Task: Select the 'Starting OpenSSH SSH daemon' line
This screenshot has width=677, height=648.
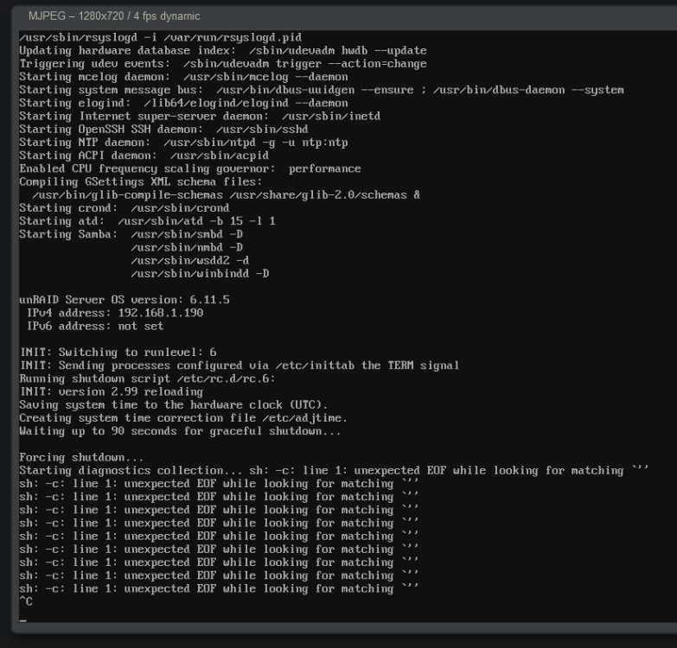Action: [163, 130]
